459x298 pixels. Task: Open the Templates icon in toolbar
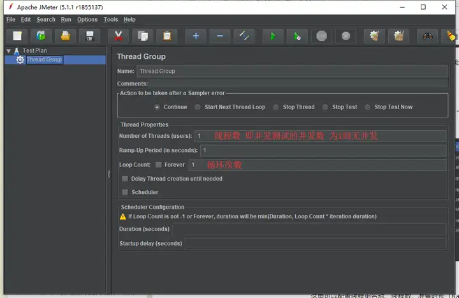coord(41,36)
